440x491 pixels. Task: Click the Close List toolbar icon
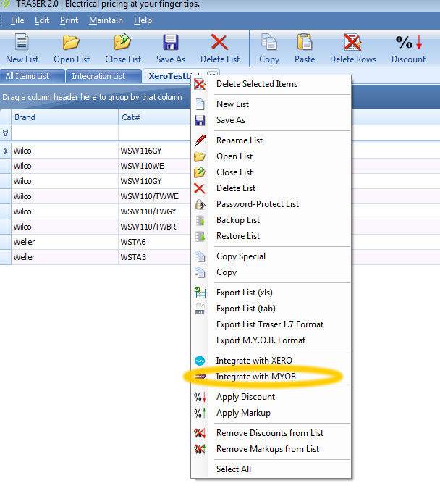pos(122,42)
